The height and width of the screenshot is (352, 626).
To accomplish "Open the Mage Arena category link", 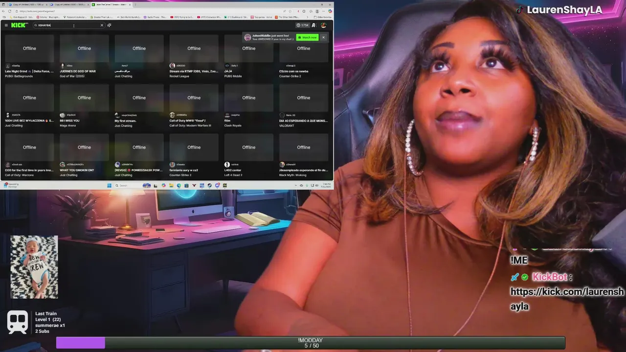I will pos(68,126).
